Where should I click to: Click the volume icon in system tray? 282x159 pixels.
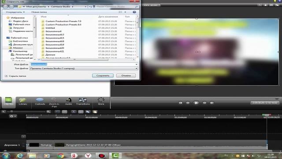[x=253, y=156]
